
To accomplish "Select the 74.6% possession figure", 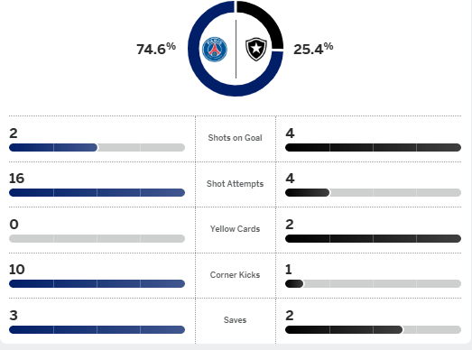I will [x=156, y=49].
